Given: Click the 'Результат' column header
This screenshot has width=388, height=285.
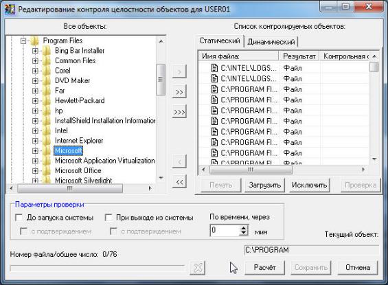Looking at the screenshot, I should click(299, 56).
